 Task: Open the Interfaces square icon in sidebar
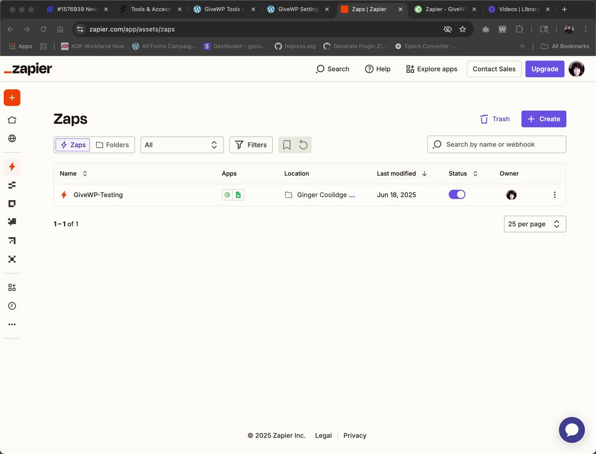click(x=12, y=204)
